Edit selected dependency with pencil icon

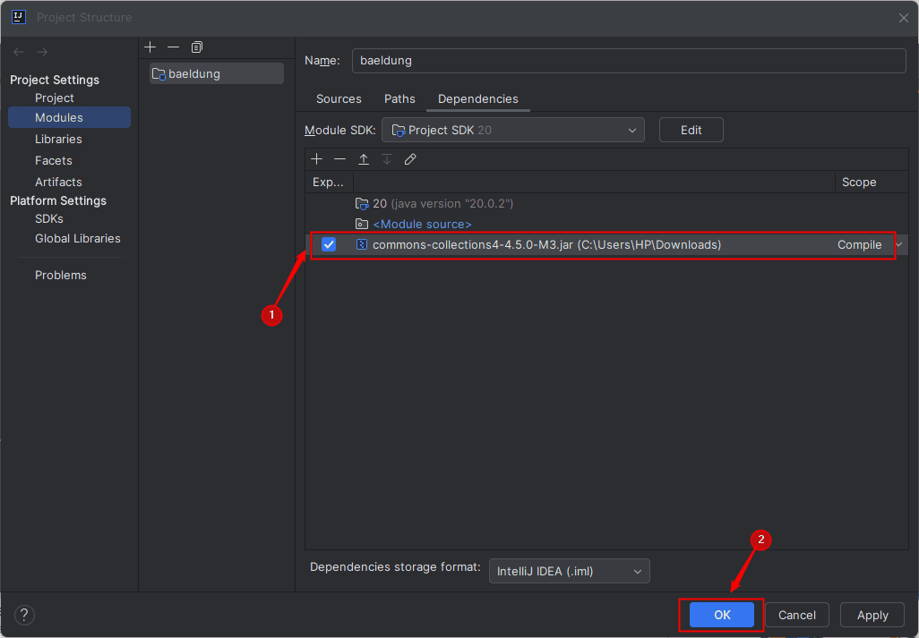pyautogui.click(x=410, y=159)
